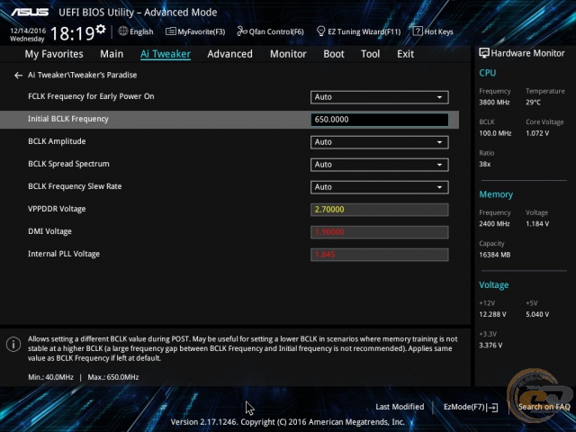Image resolution: width=576 pixels, height=432 pixels.
Task: Click +3.3V reading 3.376 V
Action: tap(490, 346)
